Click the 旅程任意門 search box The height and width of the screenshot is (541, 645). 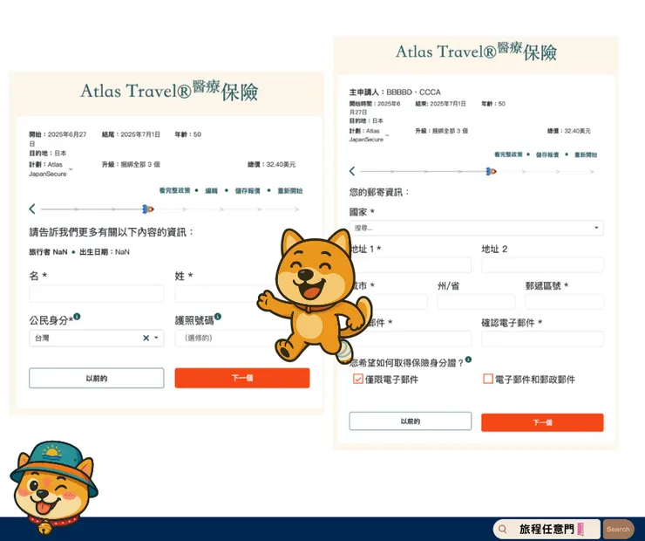coord(547,529)
